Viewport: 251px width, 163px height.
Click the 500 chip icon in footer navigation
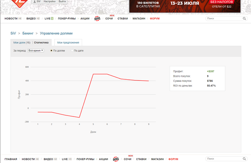pos(116,159)
